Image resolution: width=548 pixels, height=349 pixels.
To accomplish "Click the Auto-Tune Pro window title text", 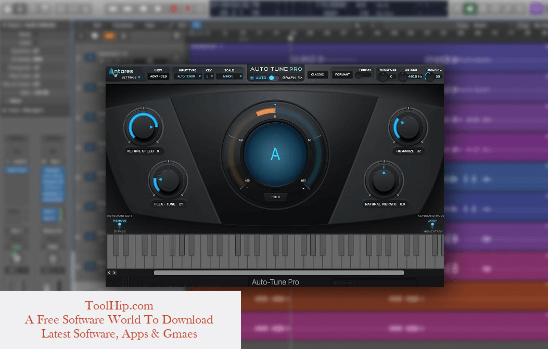I will [x=275, y=282].
